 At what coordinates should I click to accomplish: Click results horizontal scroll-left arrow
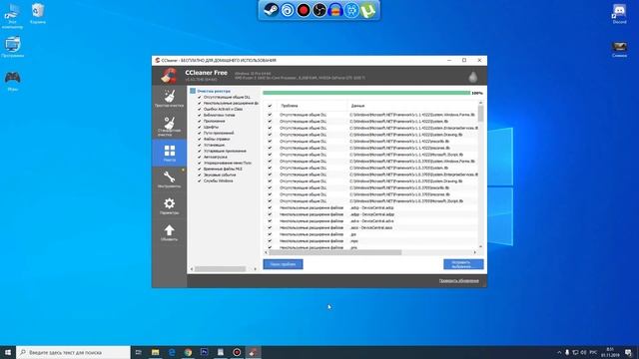(267, 252)
